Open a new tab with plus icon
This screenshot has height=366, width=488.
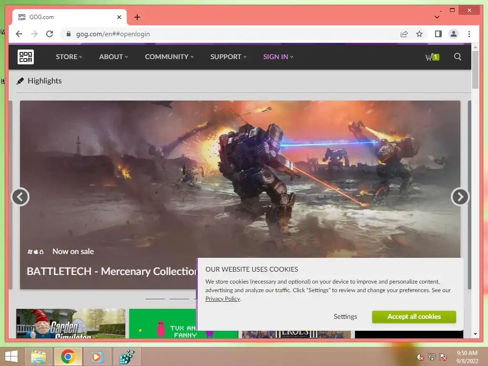[137, 17]
